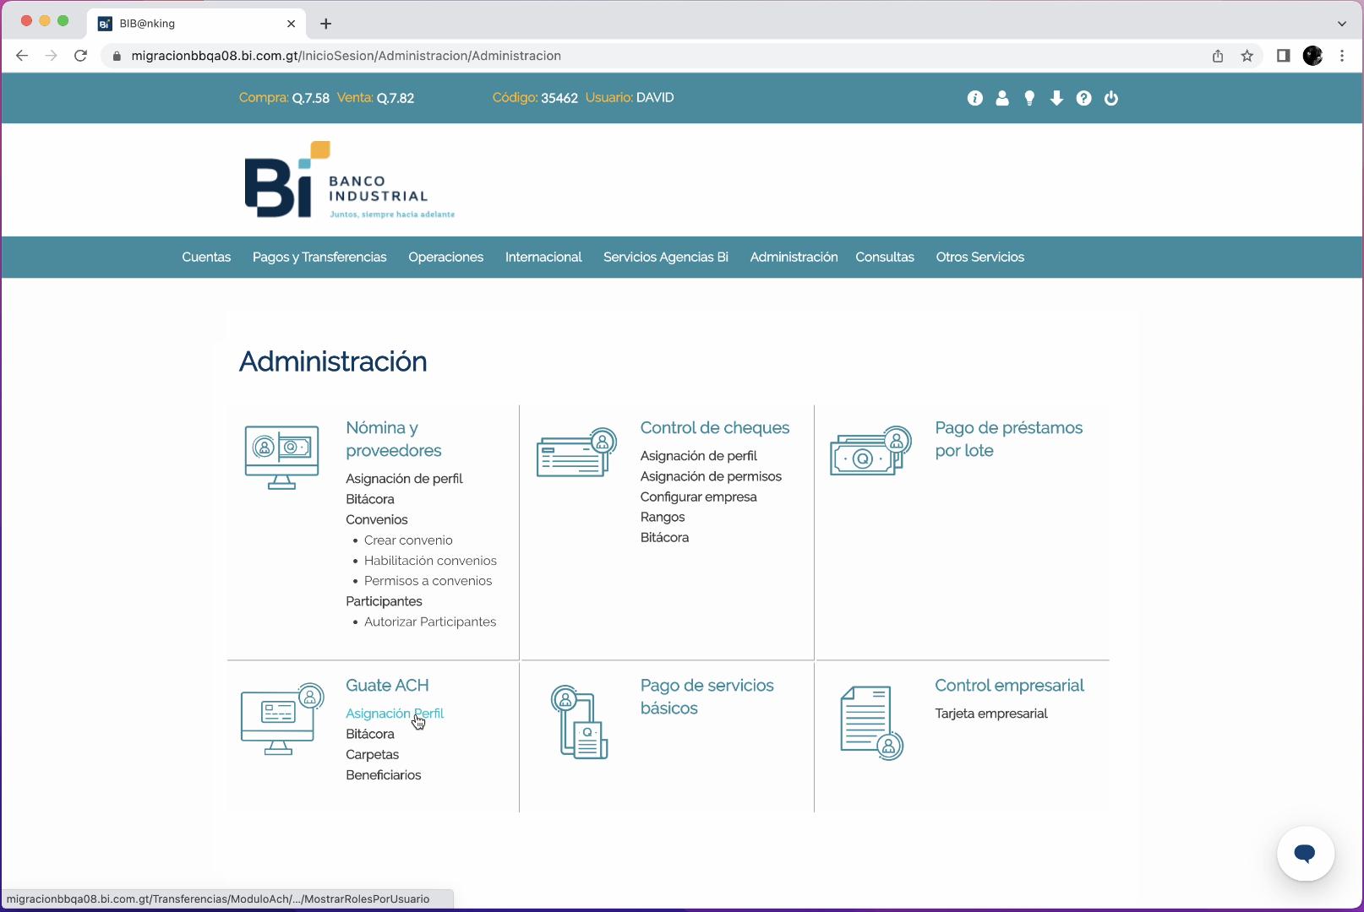The width and height of the screenshot is (1364, 912).
Task: Open the Pago de servicios básicos link
Action: click(x=707, y=697)
